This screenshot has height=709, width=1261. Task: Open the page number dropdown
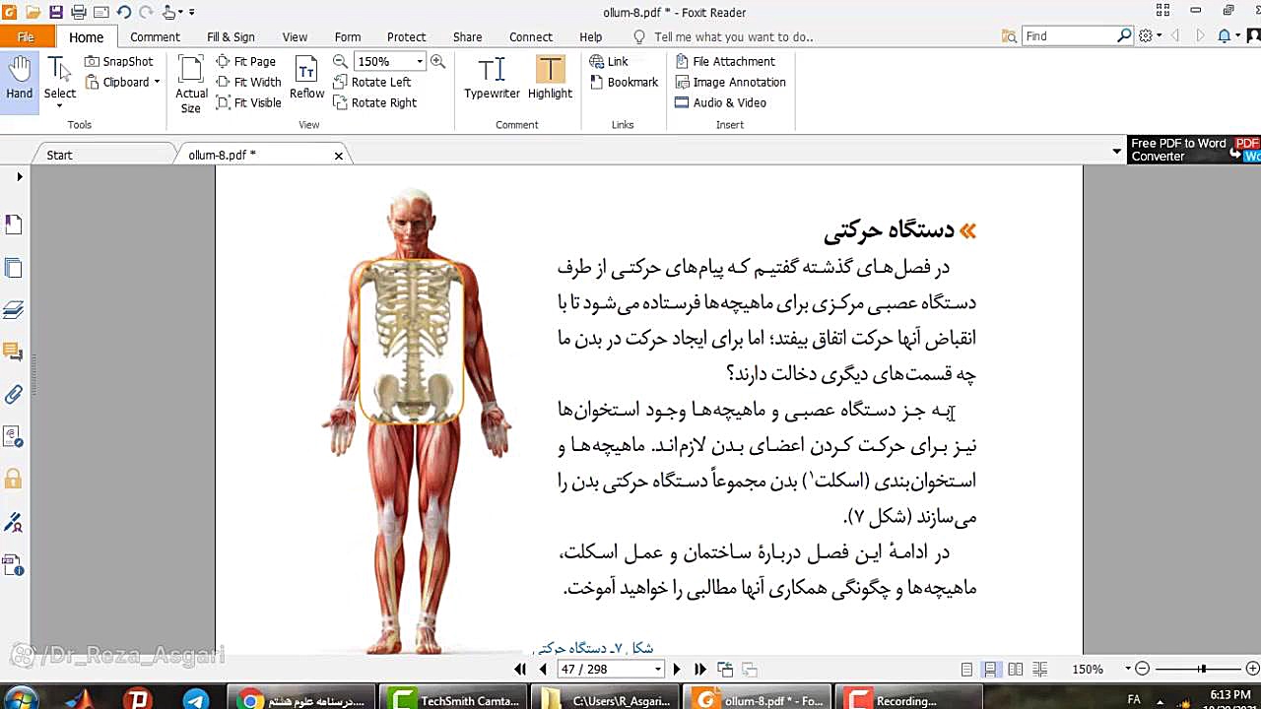click(x=658, y=670)
